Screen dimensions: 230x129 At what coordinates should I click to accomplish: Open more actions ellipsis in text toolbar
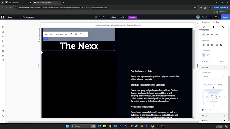coord(86,34)
